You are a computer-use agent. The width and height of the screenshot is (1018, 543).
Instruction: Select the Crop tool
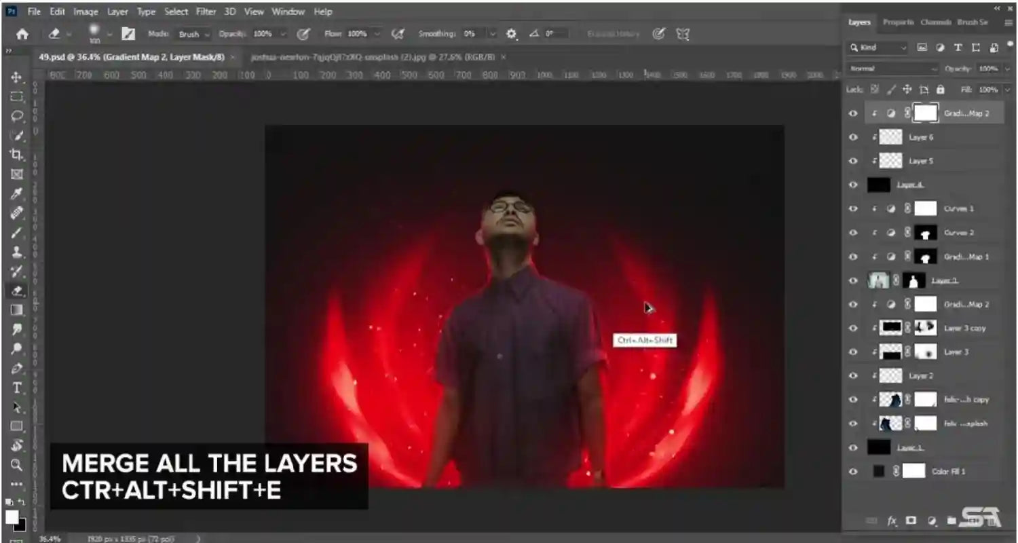[16, 155]
